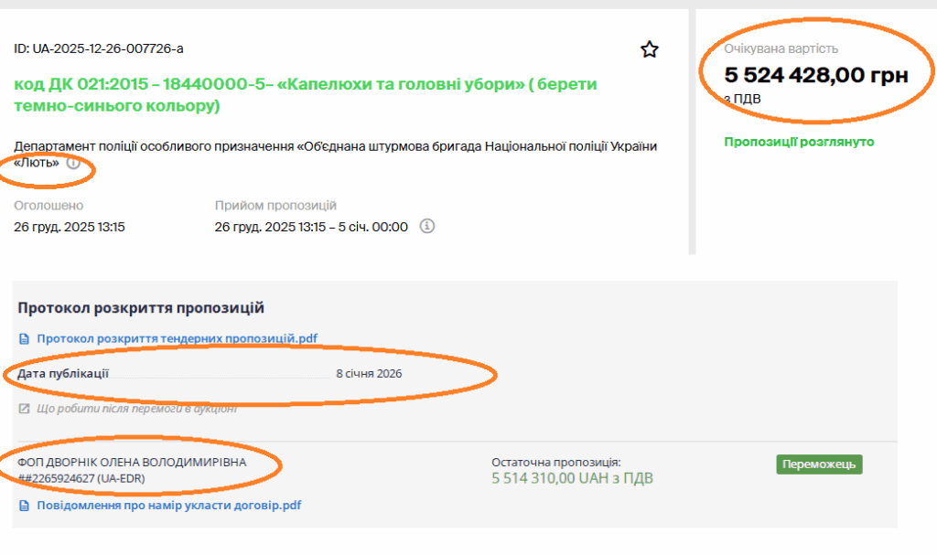Open Протокол розкриття тендерних пропозицій.pdf
937x555 pixels.
pyautogui.click(x=178, y=339)
